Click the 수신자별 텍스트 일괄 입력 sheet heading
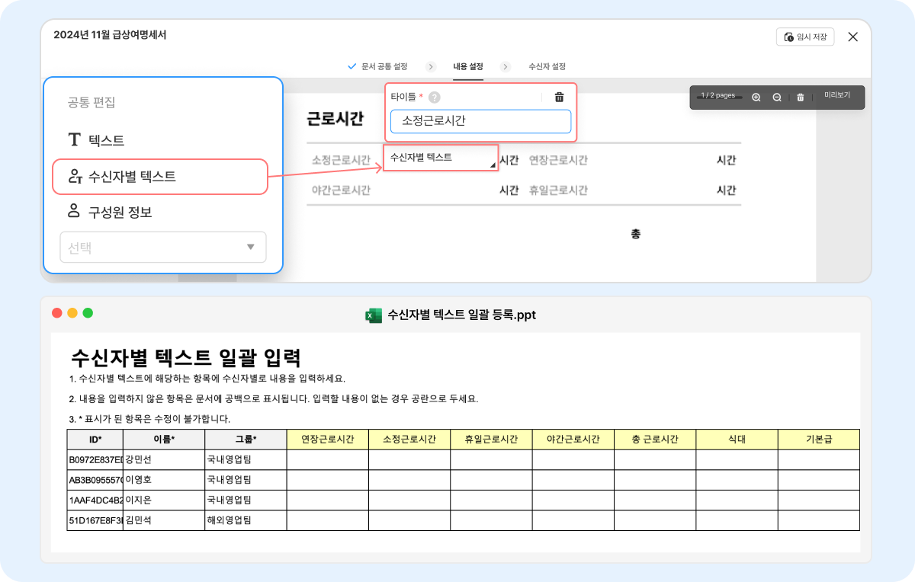915x582 pixels. tap(186, 357)
